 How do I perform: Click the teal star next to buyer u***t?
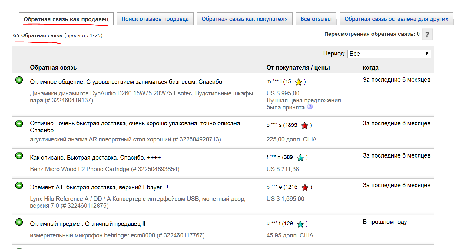(x=300, y=224)
